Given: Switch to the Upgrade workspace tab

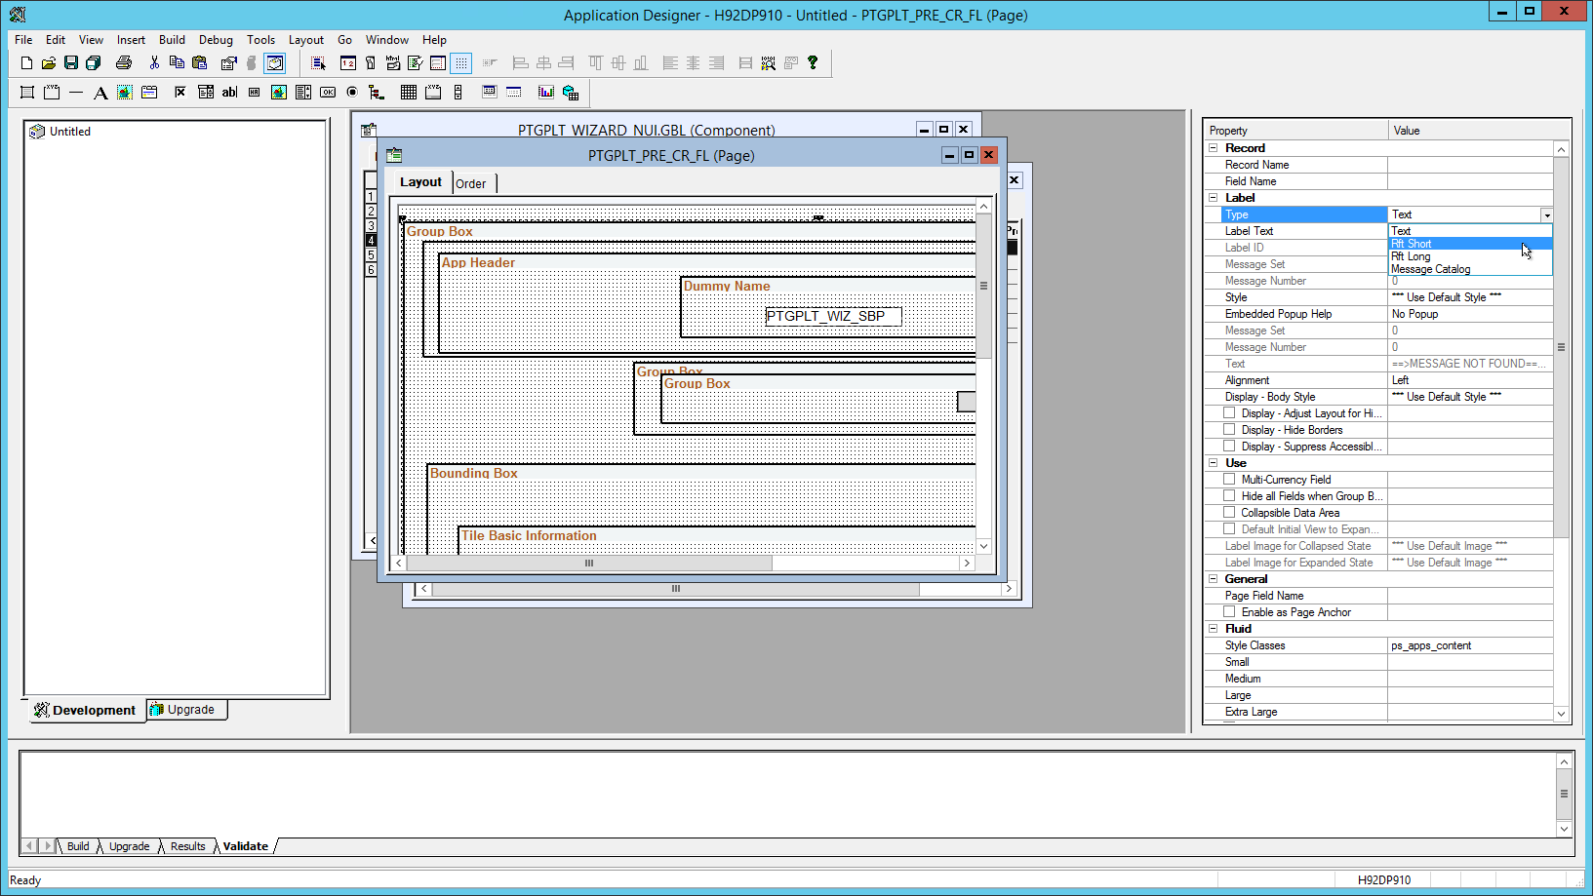Looking at the screenshot, I should 187,710.
